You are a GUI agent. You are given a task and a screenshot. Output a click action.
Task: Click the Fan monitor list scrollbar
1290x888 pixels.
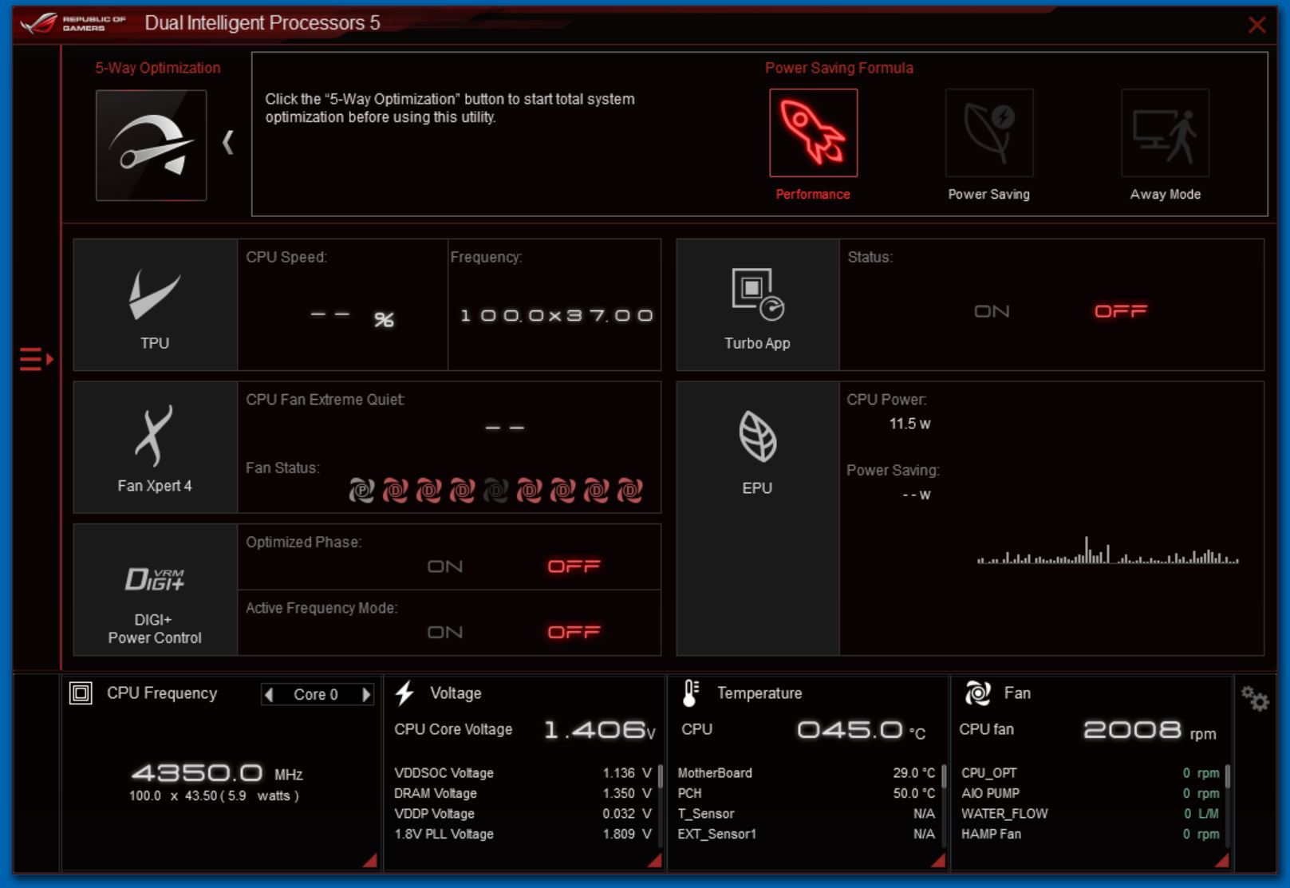[1227, 786]
